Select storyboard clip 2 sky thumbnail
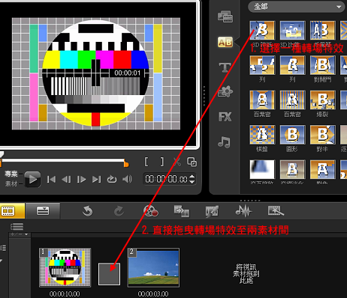 coord(153,267)
